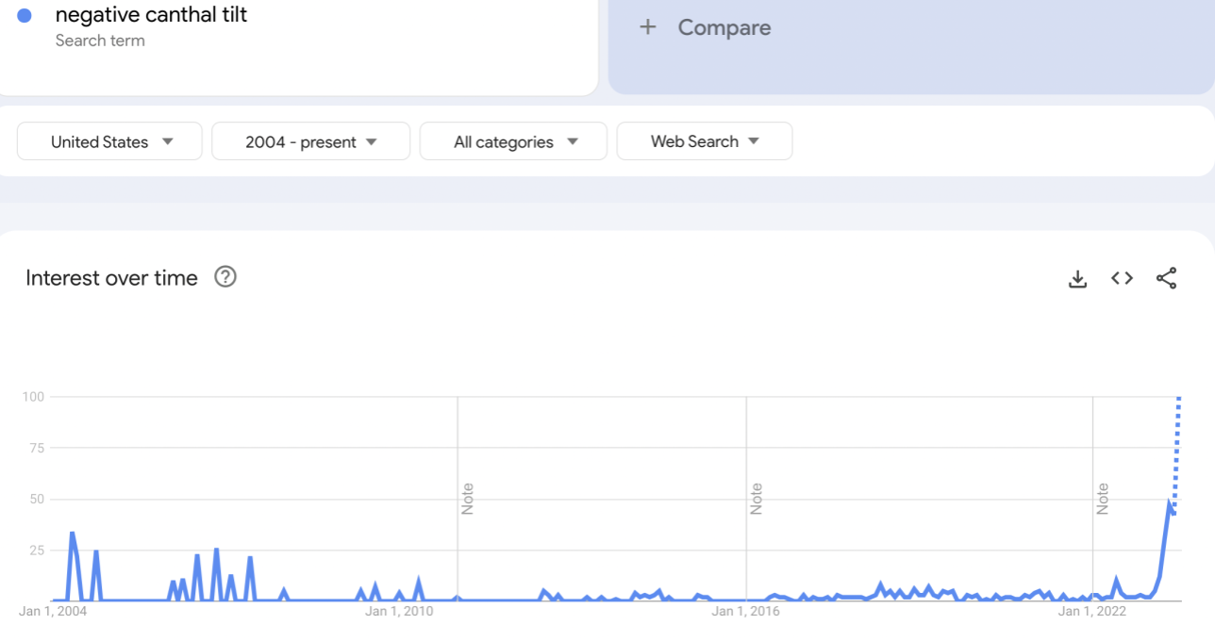Open the Interest over time help icon
The width and height of the screenshot is (1215, 641).
[225, 277]
